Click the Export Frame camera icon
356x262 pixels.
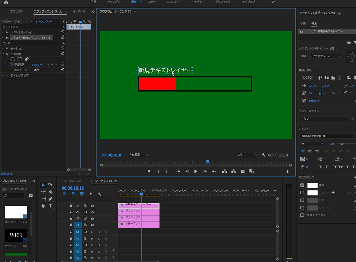coord(243,171)
